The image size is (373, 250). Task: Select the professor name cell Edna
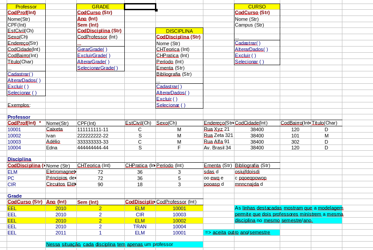[51, 148]
